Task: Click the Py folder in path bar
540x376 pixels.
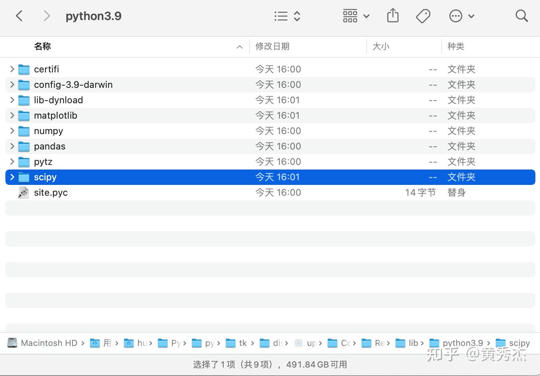Action: click(x=169, y=343)
